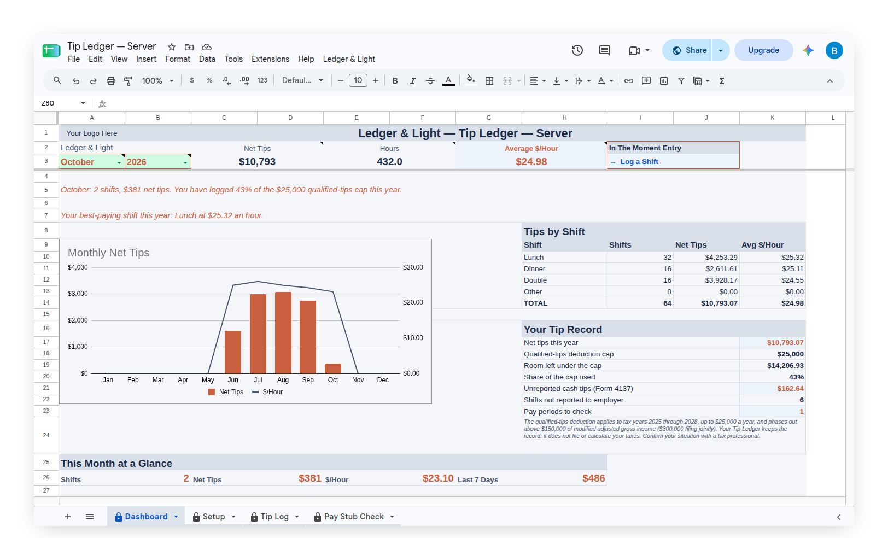The height and width of the screenshot is (538, 888).
Task: Print the spreadsheet with printer icon
Action: coord(111,81)
